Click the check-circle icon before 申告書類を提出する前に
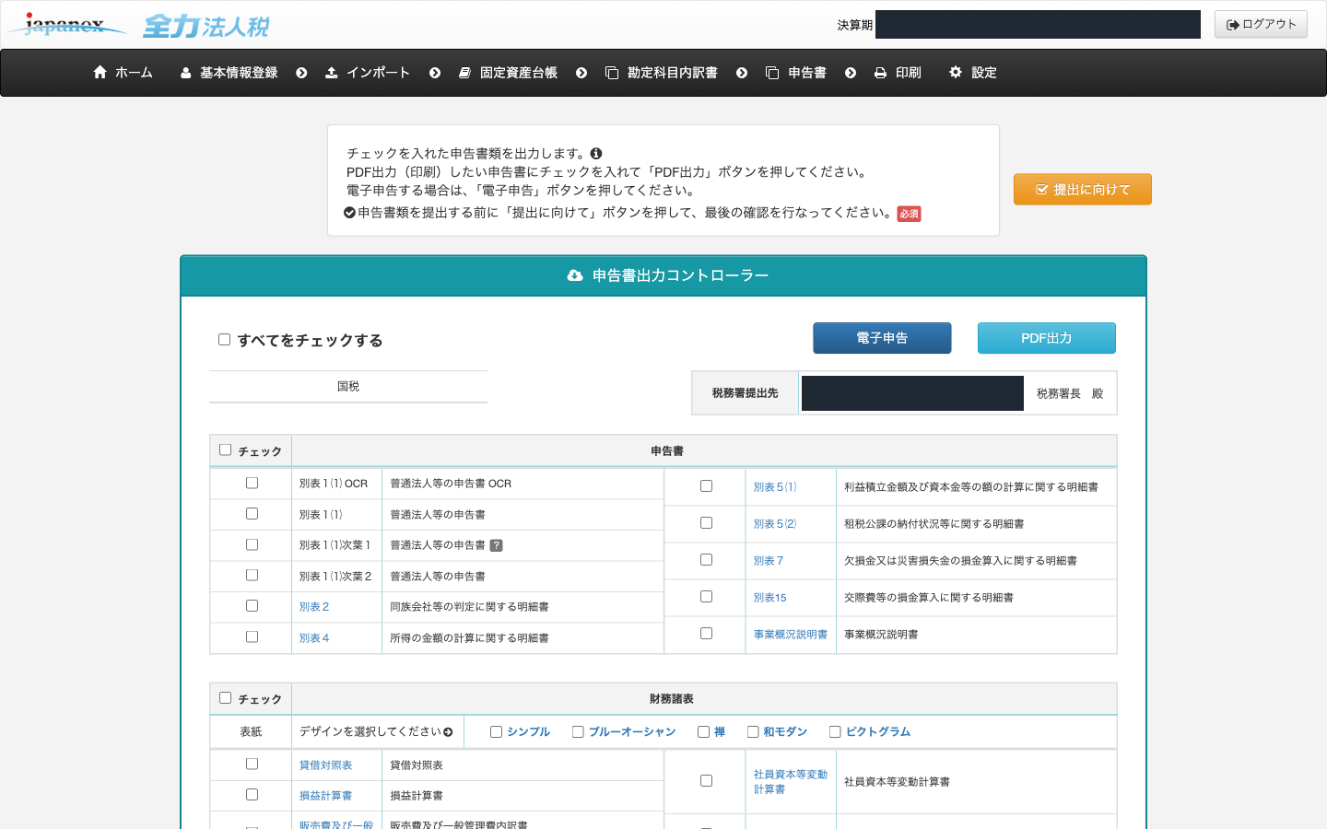This screenshot has width=1327, height=829. [x=350, y=213]
